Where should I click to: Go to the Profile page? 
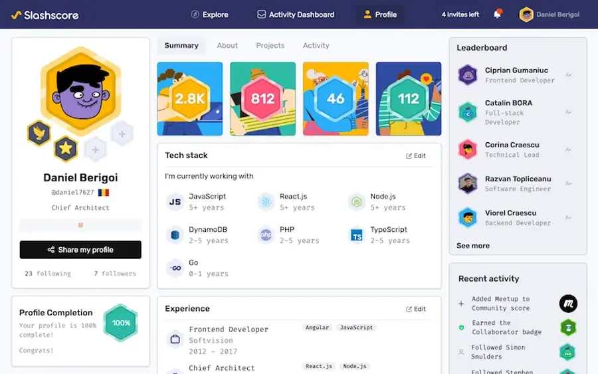tap(380, 15)
